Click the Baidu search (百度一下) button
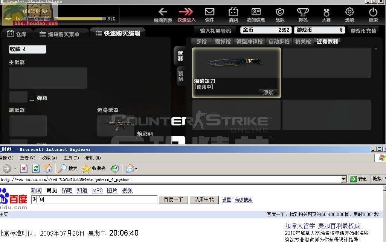The width and height of the screenshot is (386, 242). (x=174, y=200)
